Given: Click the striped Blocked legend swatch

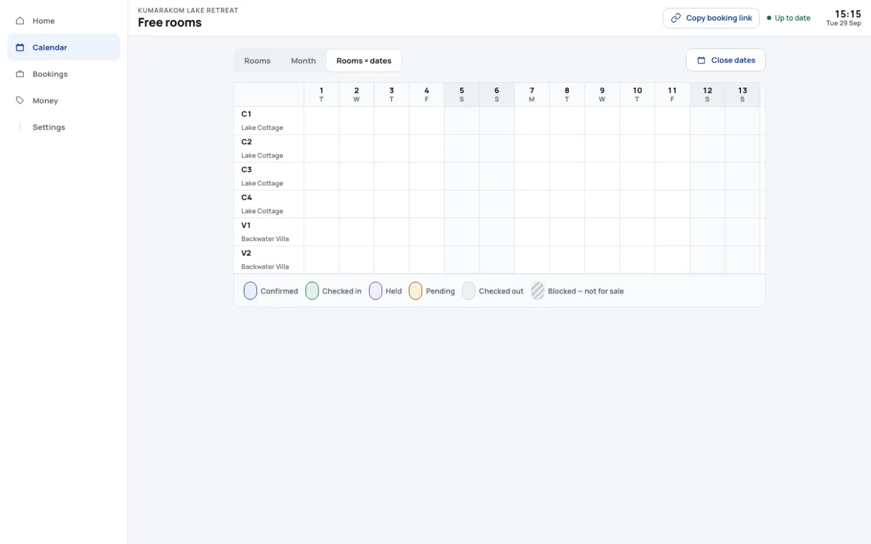Looking at the screenshot, I should [x=538, y=291].
